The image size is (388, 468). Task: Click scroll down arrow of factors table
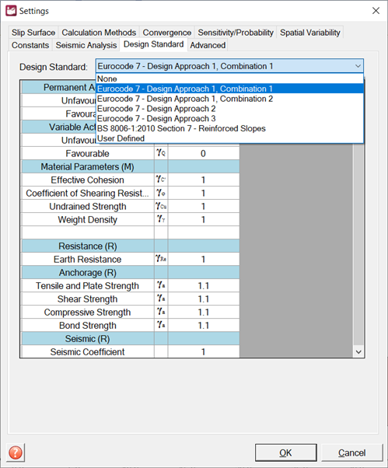click(x=358, y=352)
